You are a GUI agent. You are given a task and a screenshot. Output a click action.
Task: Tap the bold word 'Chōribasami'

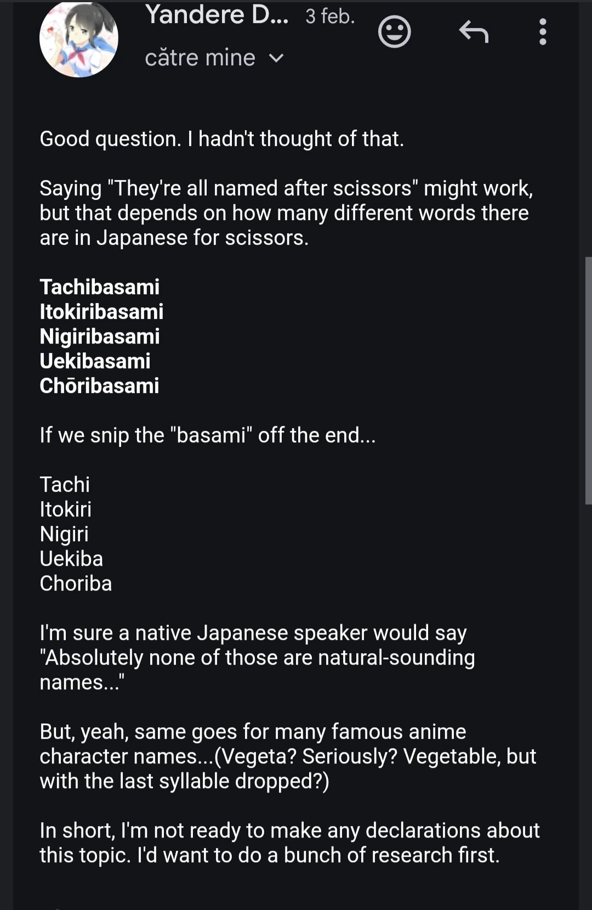pos(99,386)
